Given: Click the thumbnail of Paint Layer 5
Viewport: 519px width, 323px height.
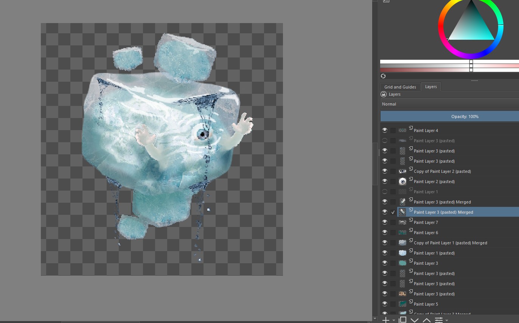Looking at the screenshot, I should coord(402,304).
